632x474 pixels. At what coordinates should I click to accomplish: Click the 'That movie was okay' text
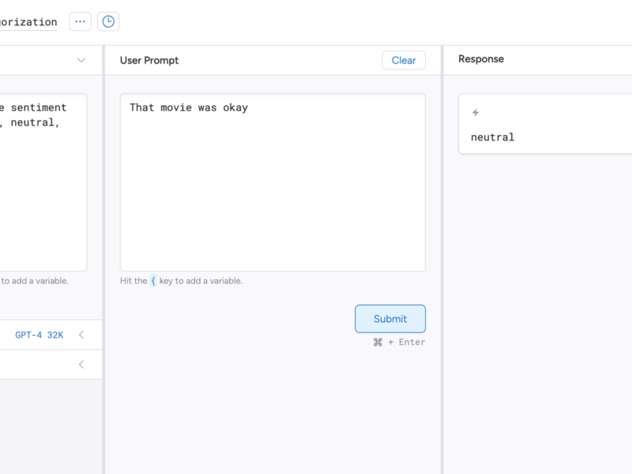tap(189, 107)
